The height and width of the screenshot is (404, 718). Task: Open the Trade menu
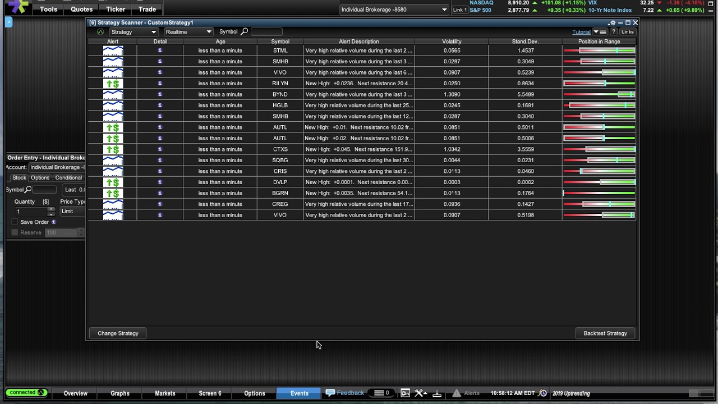[x=147, y=9]
